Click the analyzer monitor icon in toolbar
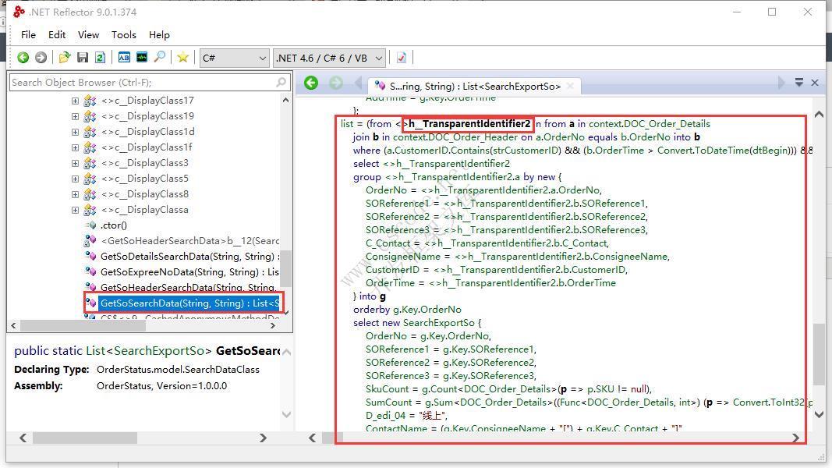Screen dimensions: 832x468 coord(142,58)
